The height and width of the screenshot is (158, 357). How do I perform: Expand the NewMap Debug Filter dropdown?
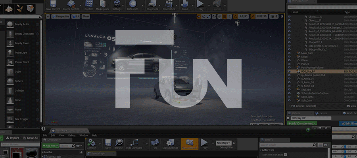[223, 142]
